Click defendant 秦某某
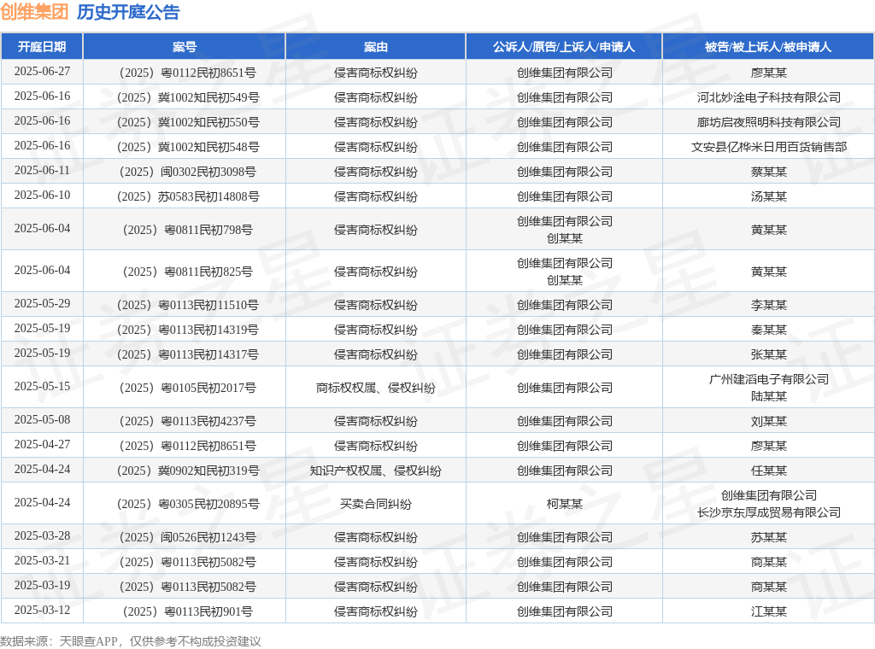Image resolution: width=875 pixels, height=649 pixels. coord(768,330)
